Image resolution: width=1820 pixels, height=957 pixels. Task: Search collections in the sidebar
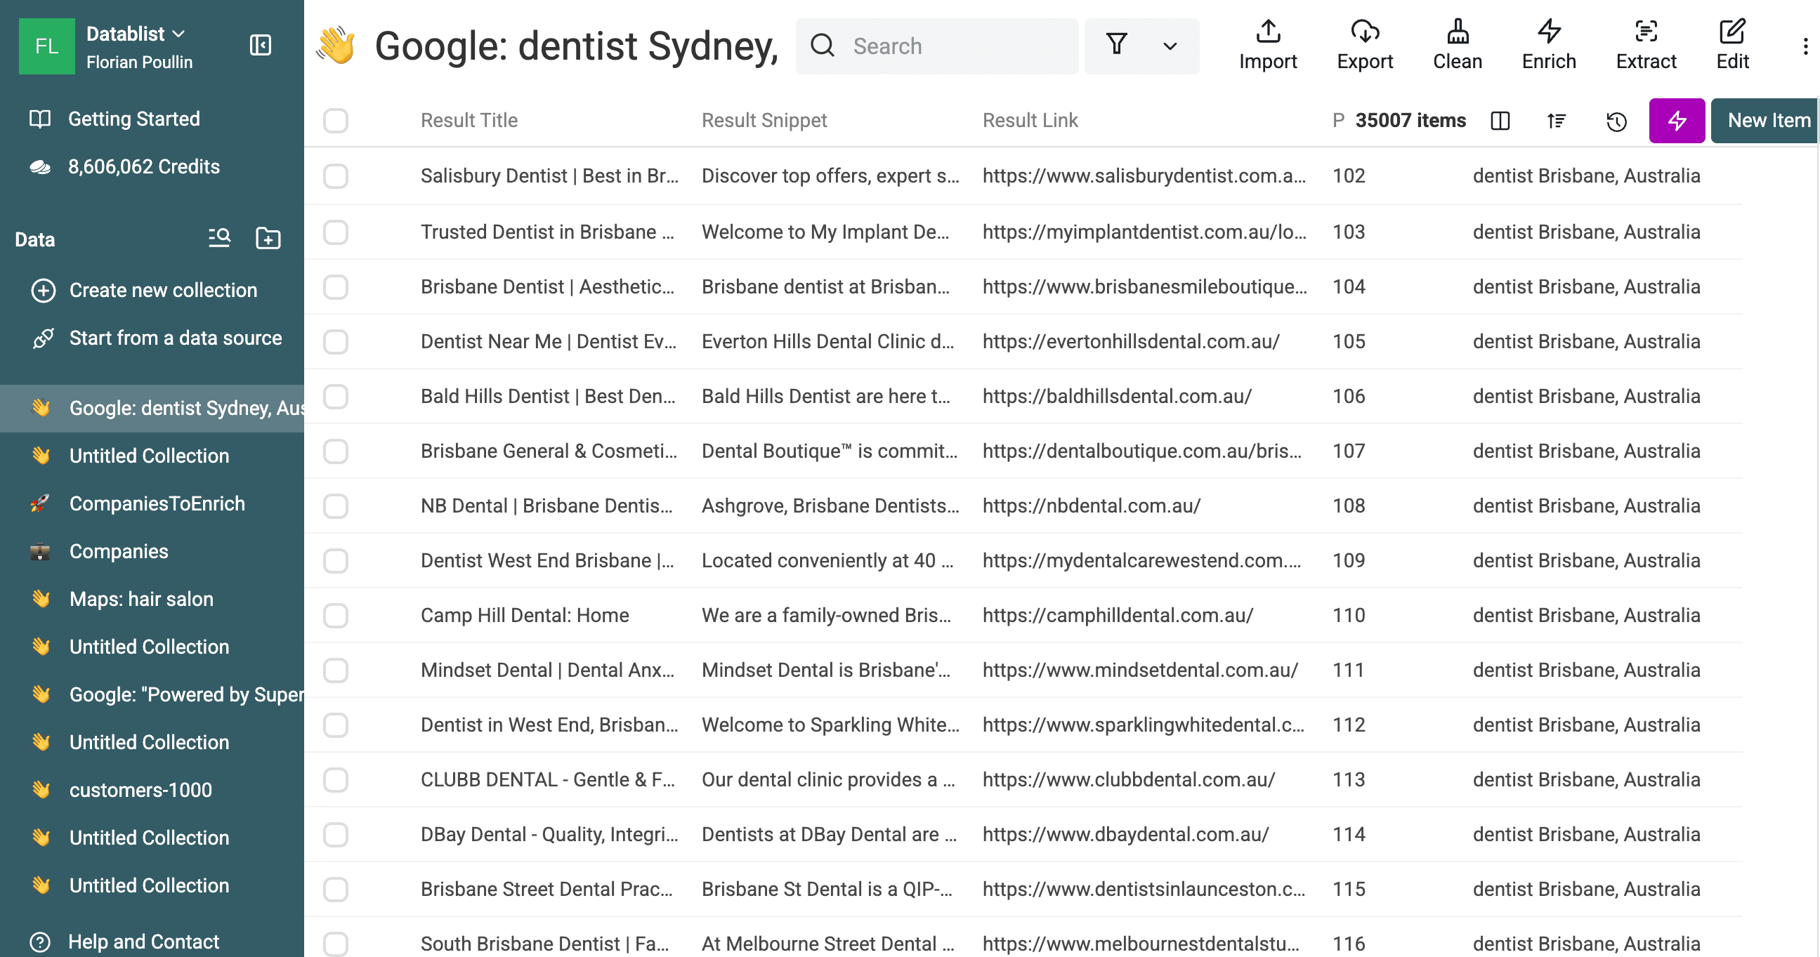[219, 239]
